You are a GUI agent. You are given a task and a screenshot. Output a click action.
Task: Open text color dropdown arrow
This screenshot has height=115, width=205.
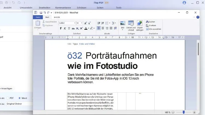pos(89,28)
